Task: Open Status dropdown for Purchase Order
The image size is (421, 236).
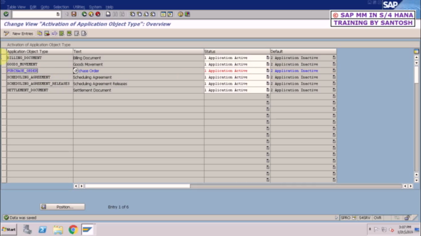Action: 268,70
